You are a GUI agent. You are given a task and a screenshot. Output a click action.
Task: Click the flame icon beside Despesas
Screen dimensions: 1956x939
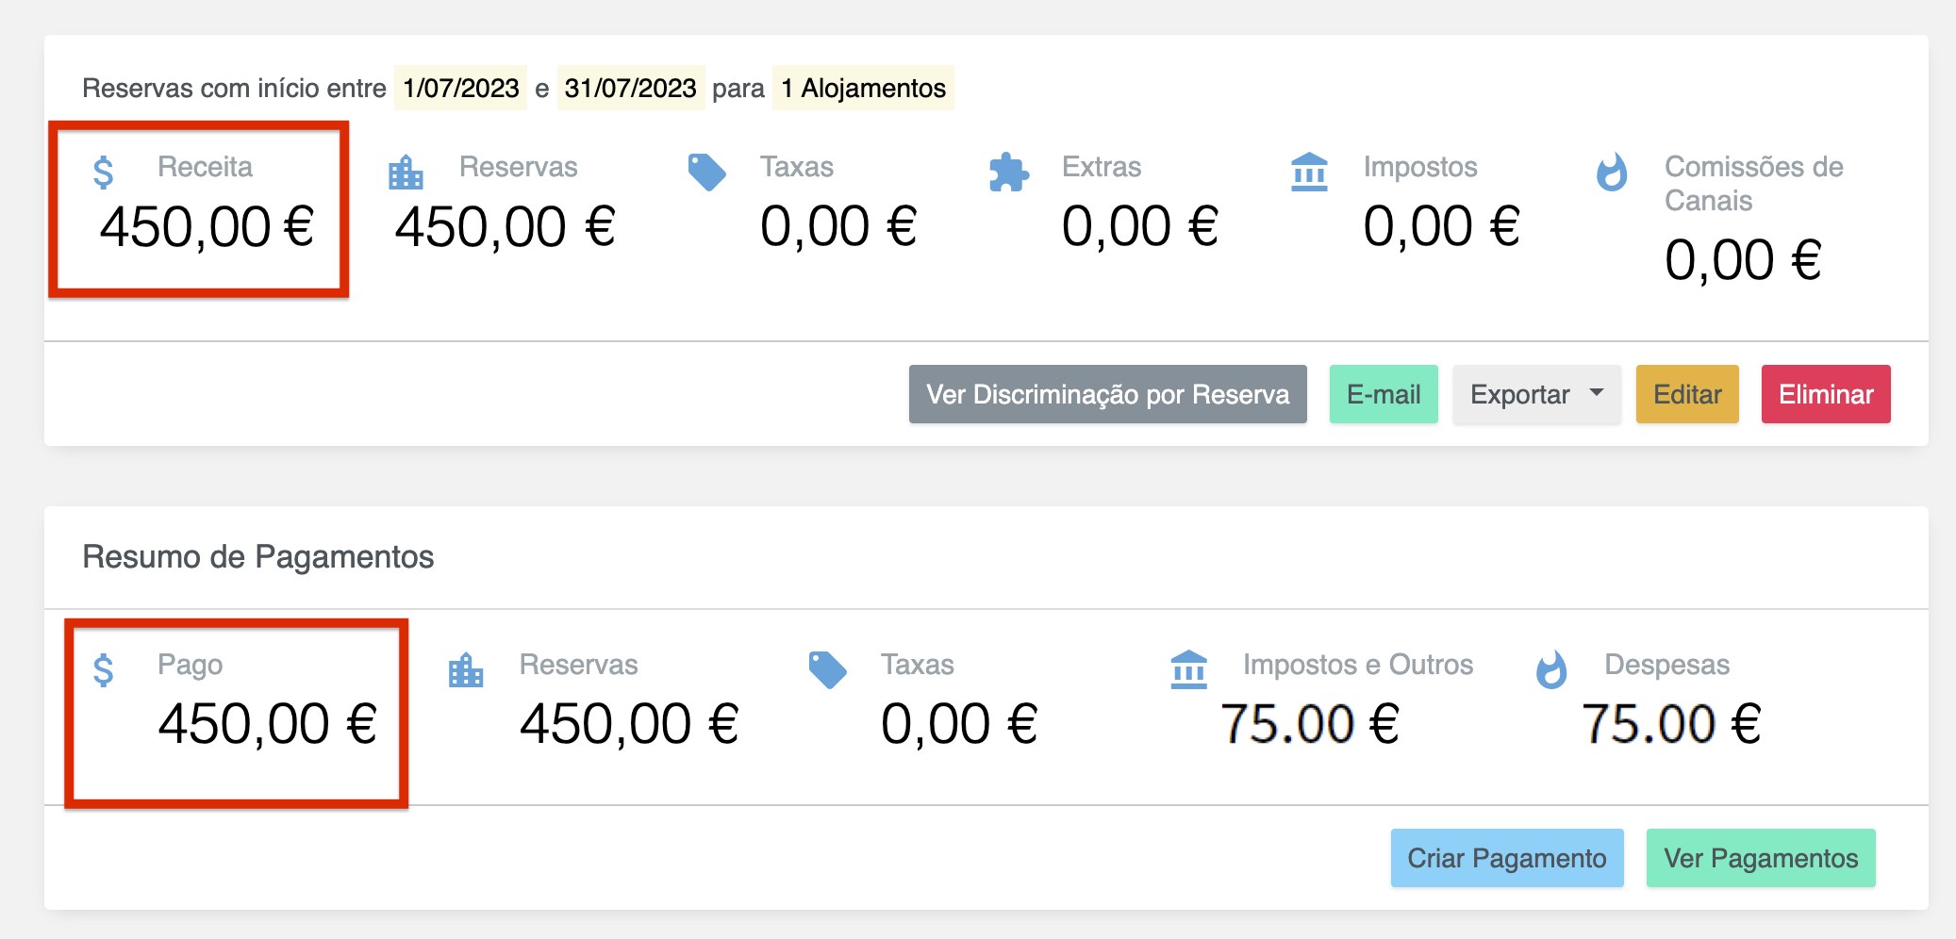1551,670
